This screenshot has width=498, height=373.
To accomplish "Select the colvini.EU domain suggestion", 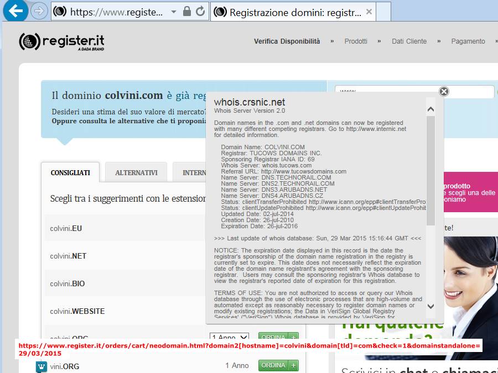I will [66, 228].
